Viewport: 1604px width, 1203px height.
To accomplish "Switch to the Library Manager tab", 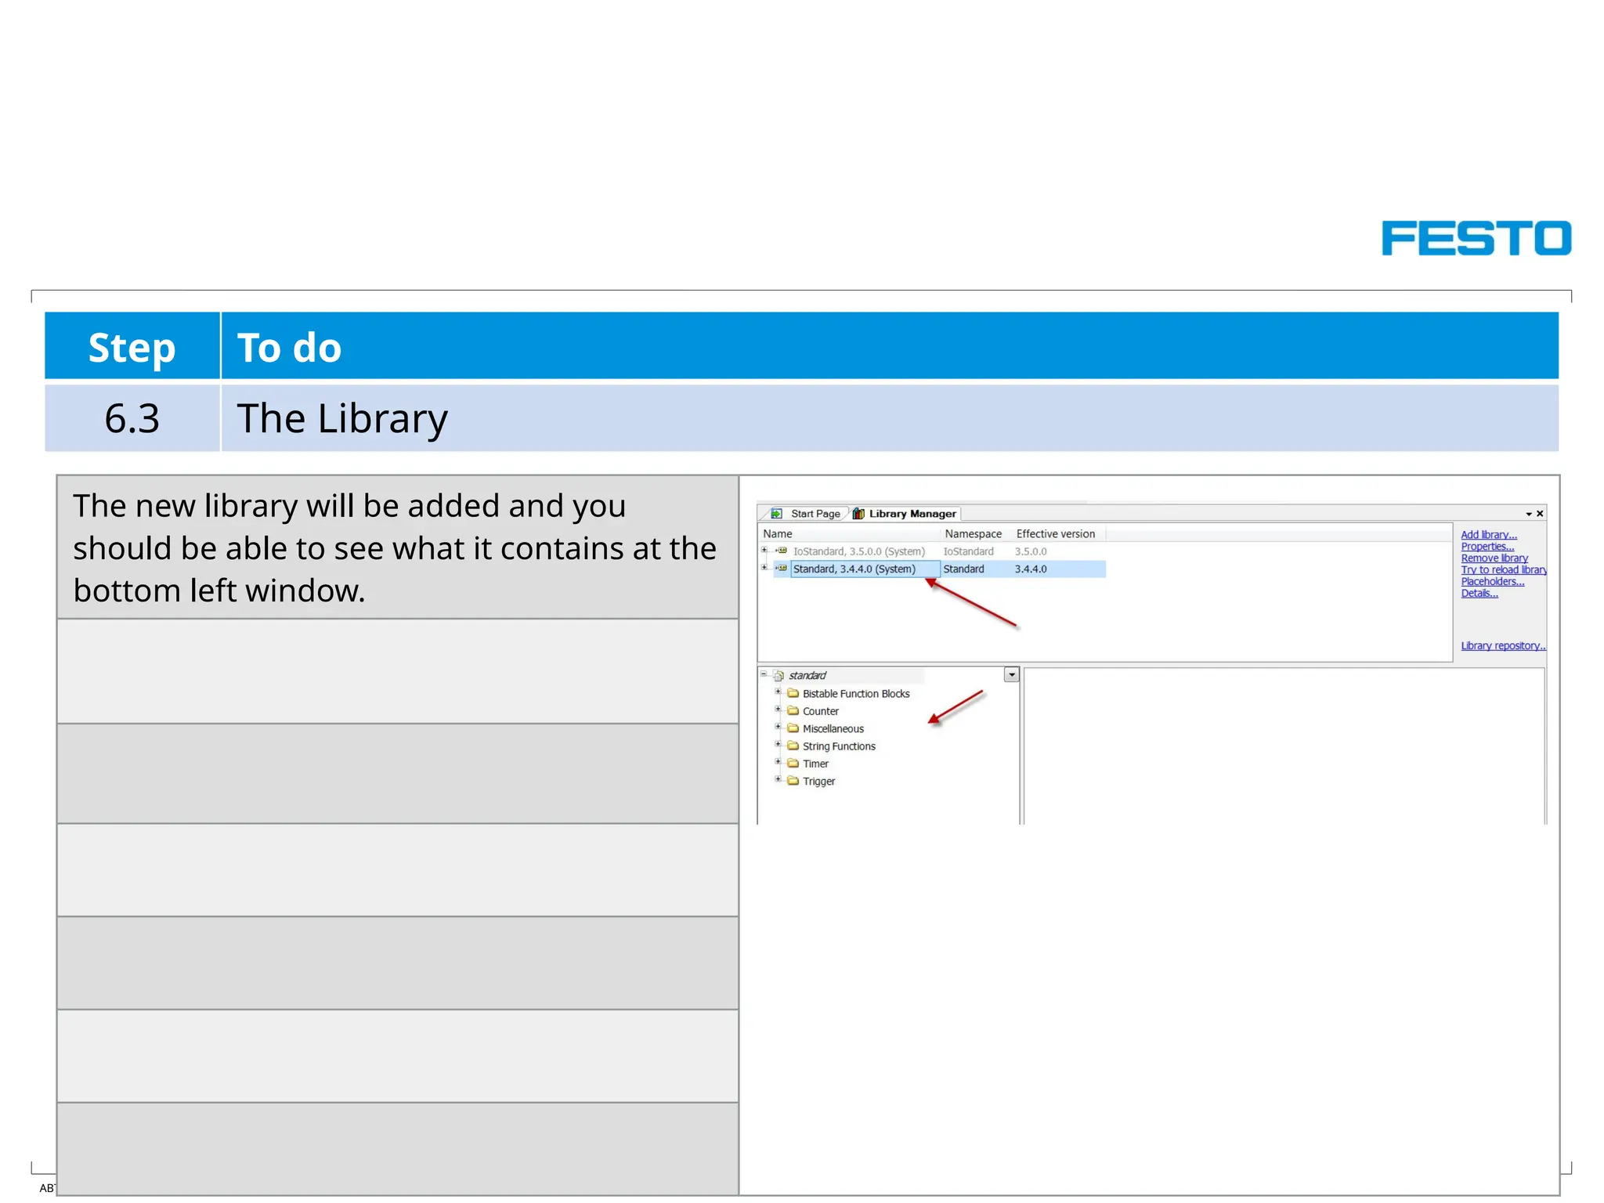I will click(906, 514).
